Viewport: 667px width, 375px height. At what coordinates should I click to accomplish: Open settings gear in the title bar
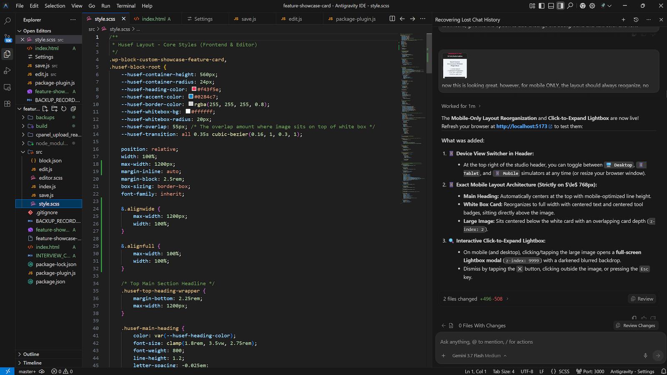[592, 6]
